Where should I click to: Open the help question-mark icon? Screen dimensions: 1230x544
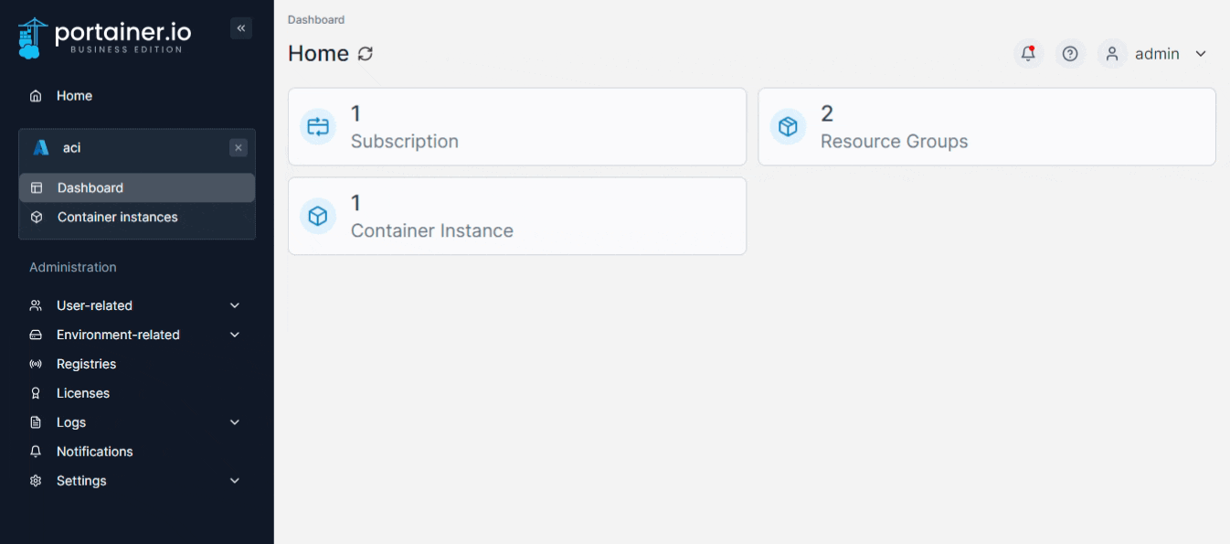(x=1070, y=54)
